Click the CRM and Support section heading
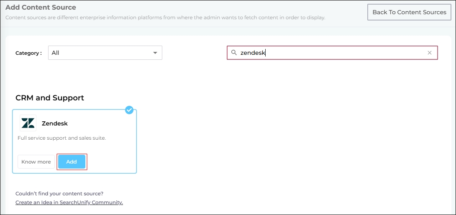Viewport: 456px width, 215px height. pyautogui.click(x=50, y=98)
